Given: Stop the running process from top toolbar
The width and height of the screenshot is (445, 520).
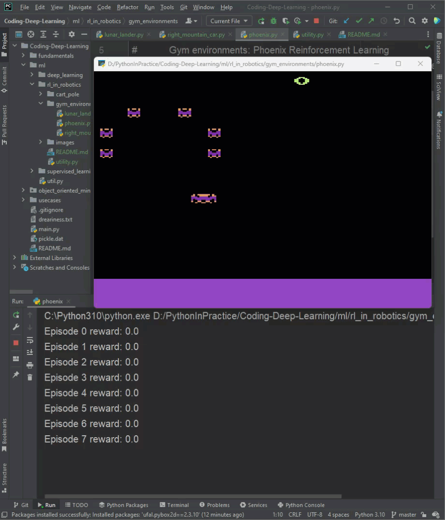Looking at the screenshot, I should 316,21.
